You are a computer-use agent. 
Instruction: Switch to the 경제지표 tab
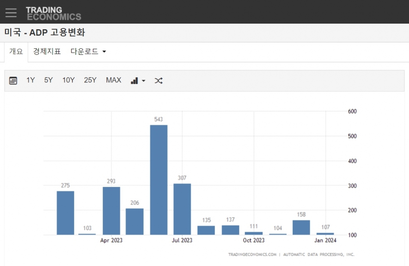coord(47,52)
